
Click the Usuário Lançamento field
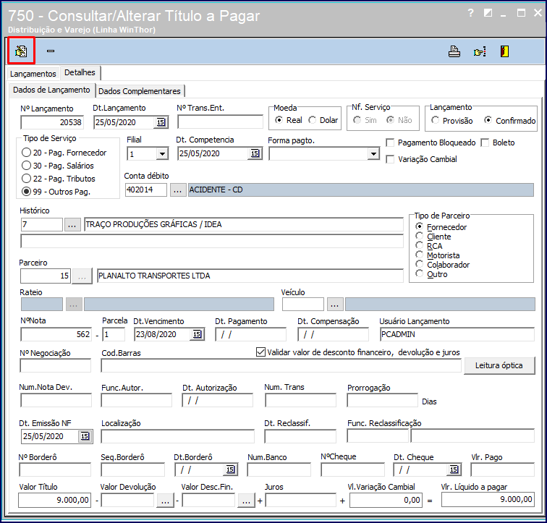tap(457, 334)
